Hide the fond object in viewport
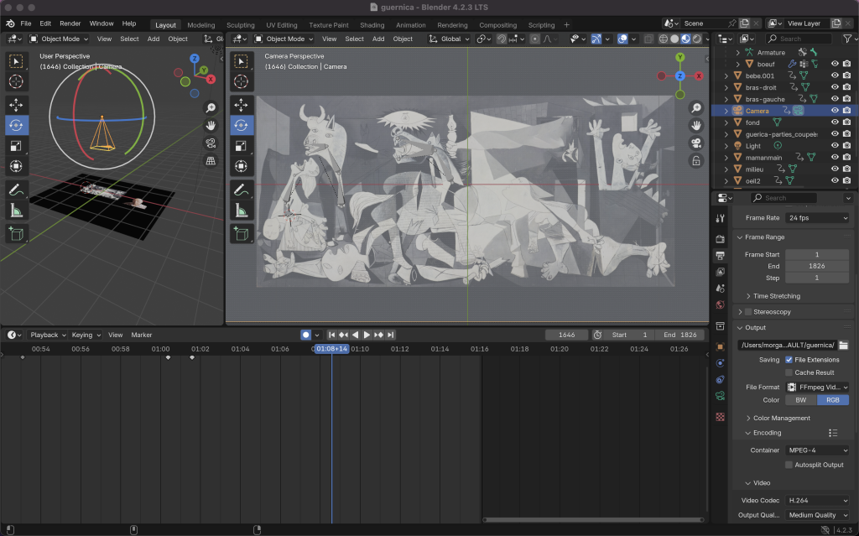 835,122
